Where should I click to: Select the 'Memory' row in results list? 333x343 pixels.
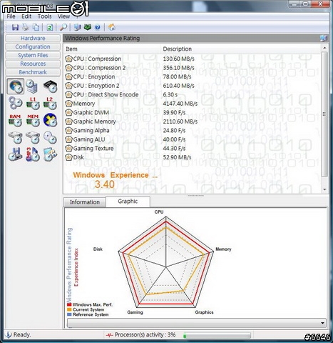click(x=193, y=104)
